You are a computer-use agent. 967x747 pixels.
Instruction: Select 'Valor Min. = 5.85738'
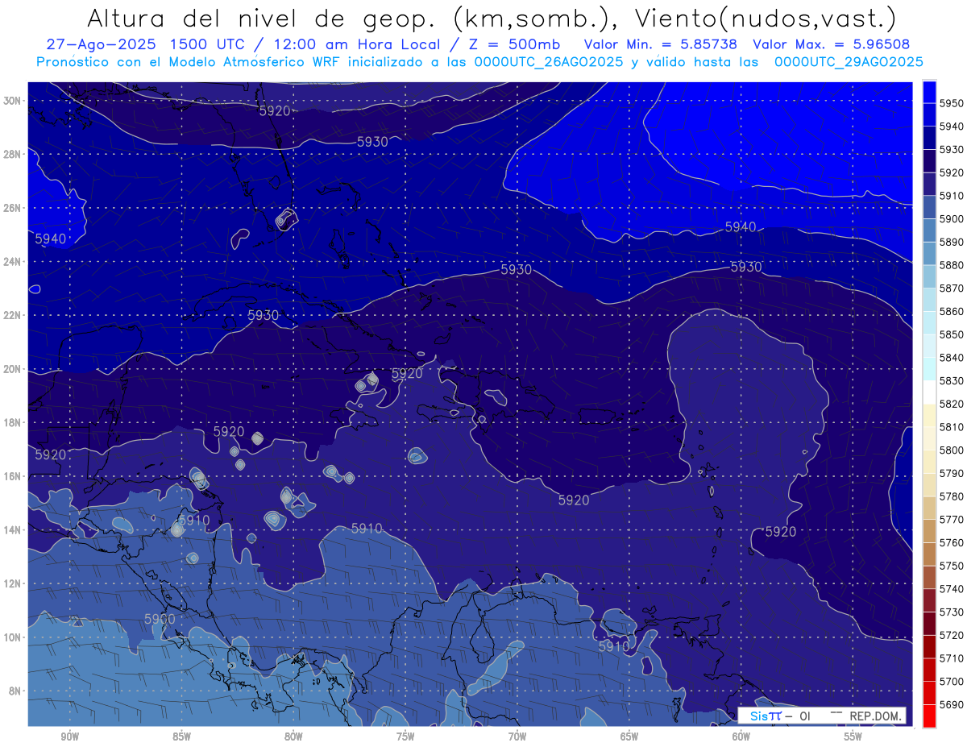(662, 44)
